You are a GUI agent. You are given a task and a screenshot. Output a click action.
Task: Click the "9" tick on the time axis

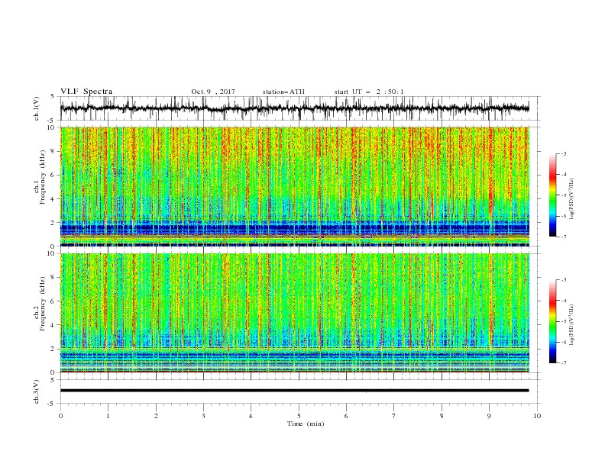(489, 416)
